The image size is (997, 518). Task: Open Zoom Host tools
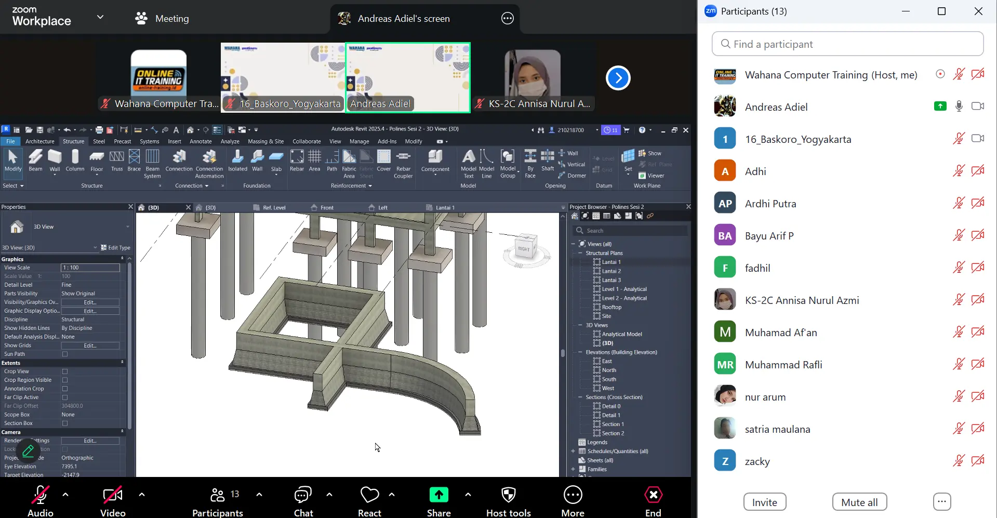(x=508, y=501)
